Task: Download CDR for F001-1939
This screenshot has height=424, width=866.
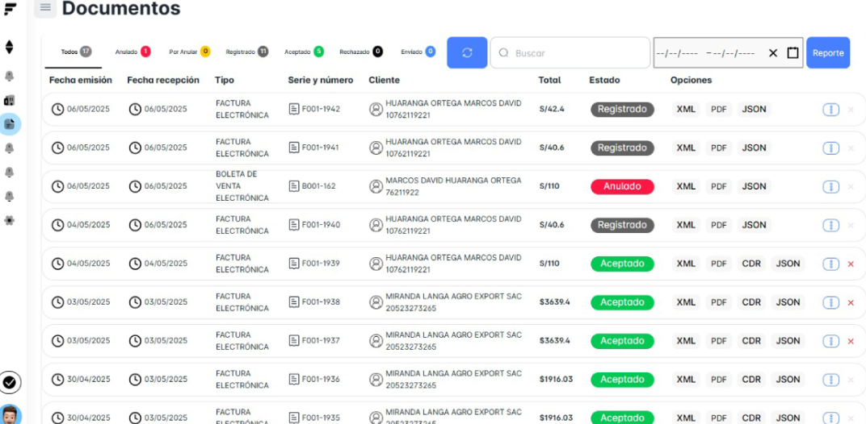Action: click(x=751, y=264)
